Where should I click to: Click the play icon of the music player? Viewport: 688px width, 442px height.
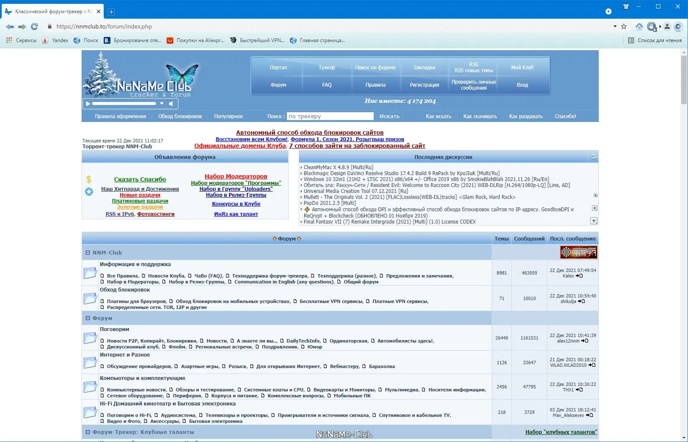pos(88,103)
